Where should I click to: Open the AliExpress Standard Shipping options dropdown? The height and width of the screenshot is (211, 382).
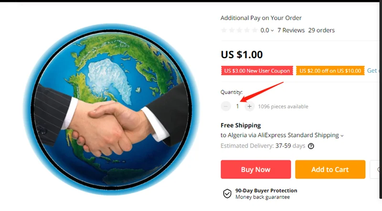pyautogui.click(x=342, y=136)
